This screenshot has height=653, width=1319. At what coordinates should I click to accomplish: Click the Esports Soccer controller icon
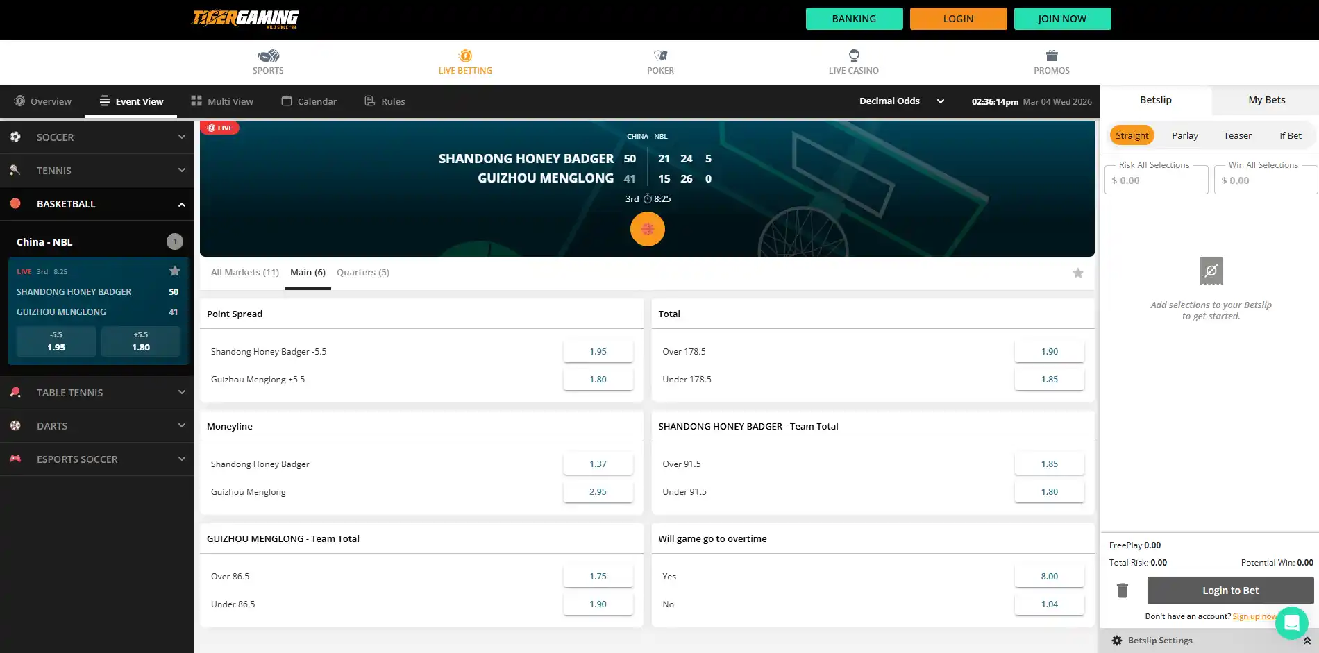point(15,459)
